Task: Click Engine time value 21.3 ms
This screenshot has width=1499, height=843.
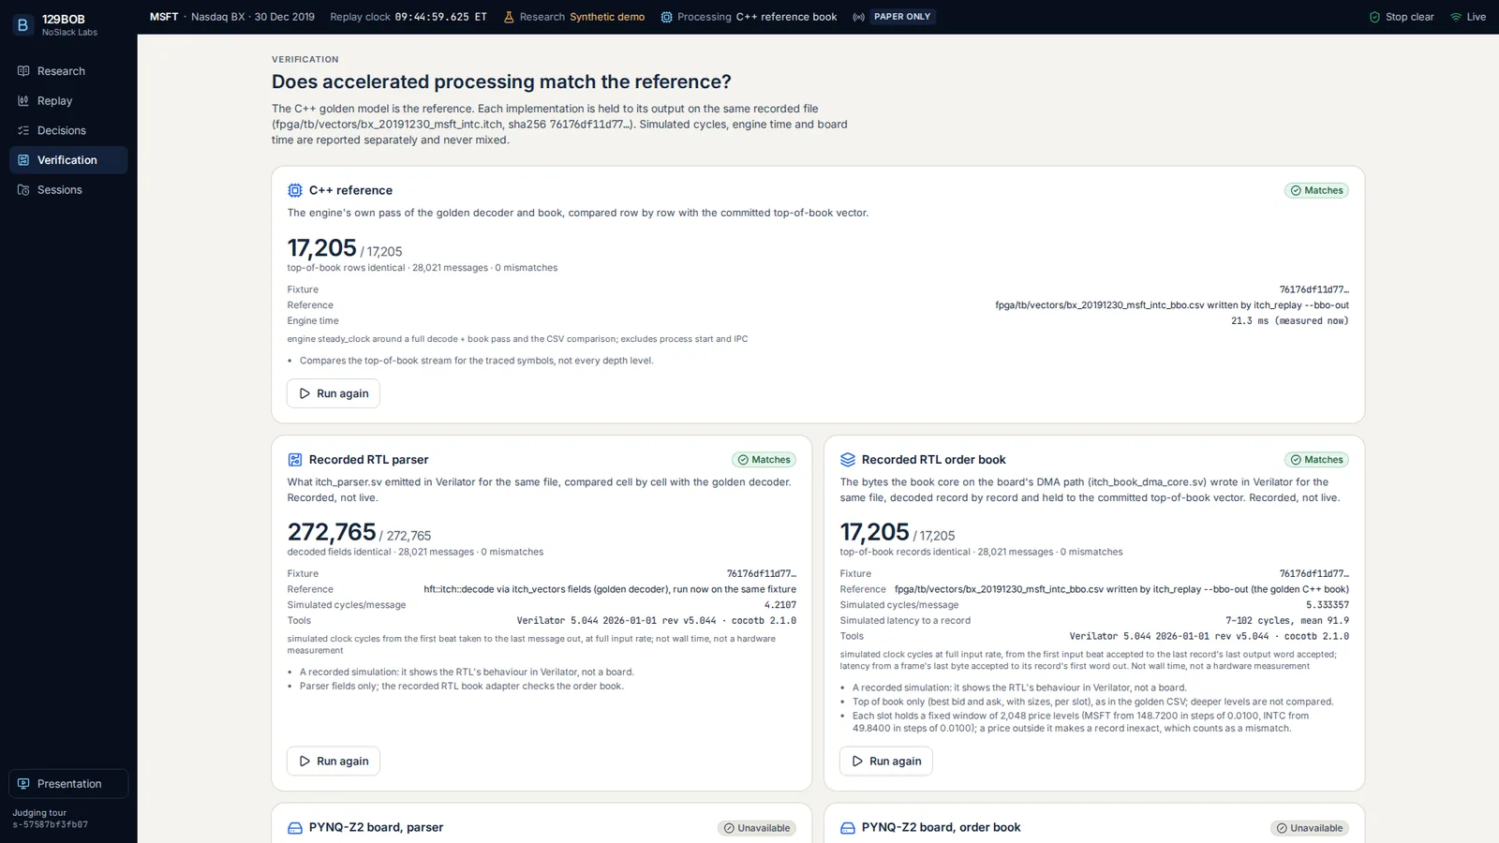Action: [x=1289, y=321]
